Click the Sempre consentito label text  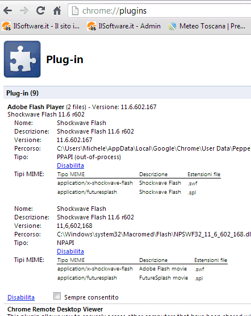click(x=91, y=297)
